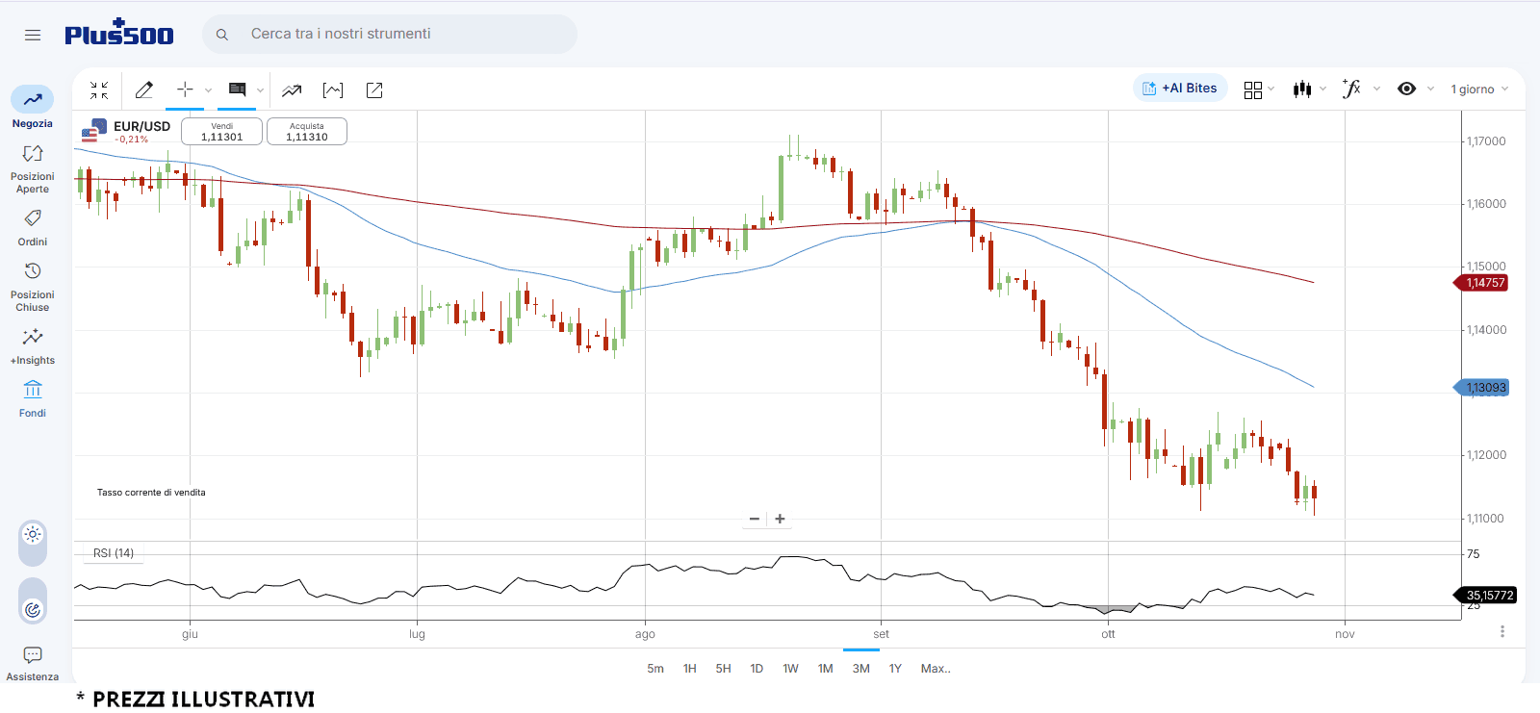Screen dimensions: 1540x713
Task: Open the +AI Bites button
Action: [x=1180, y=89]
